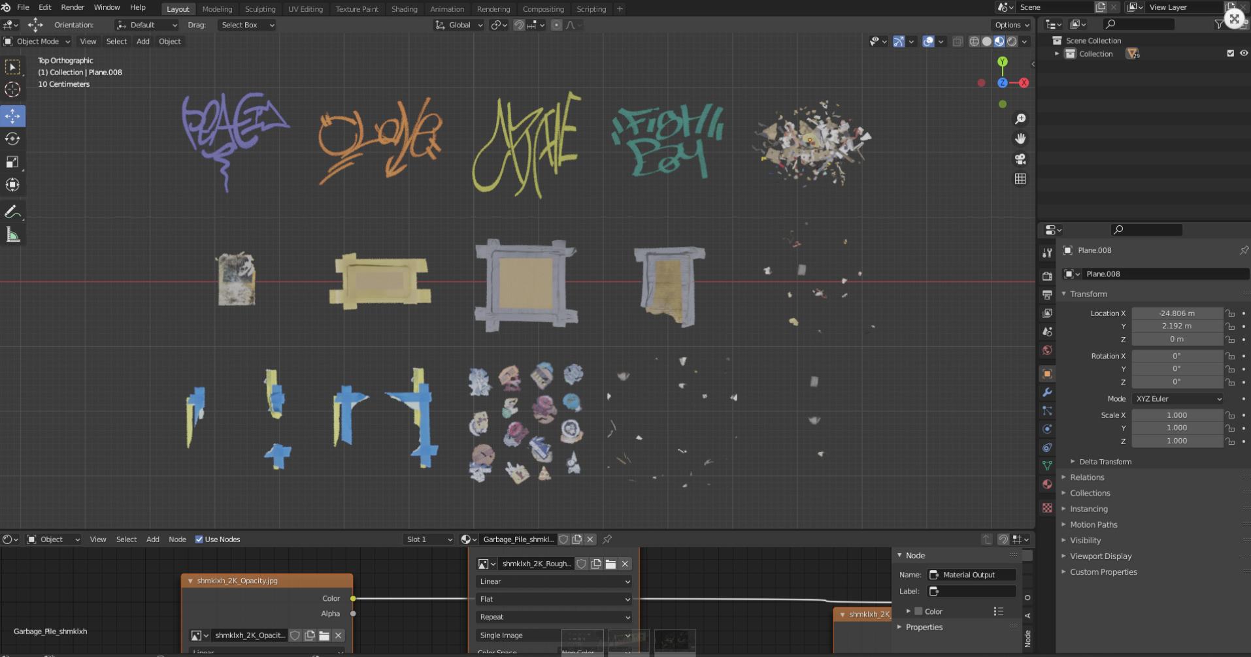
Task: Expand the Delta Transform section
Action: [x=1105, y=462]
